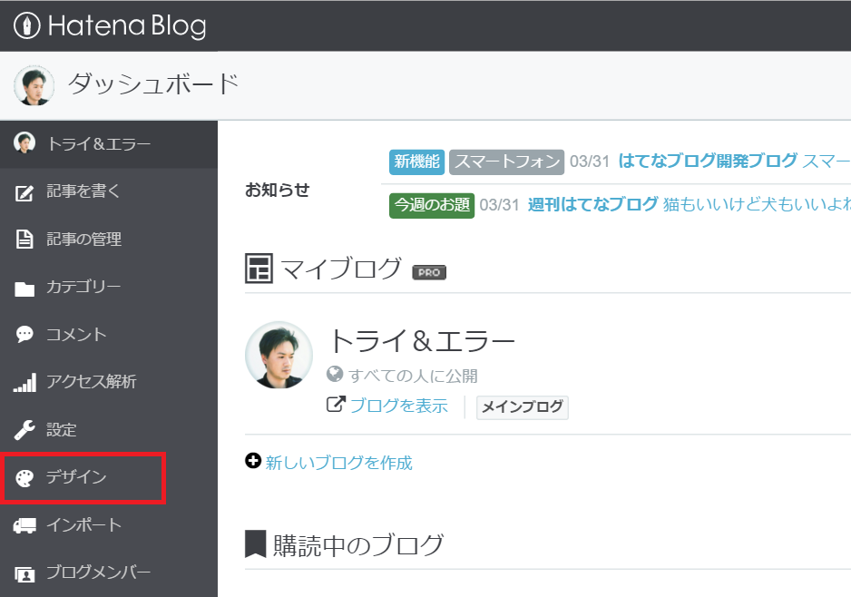The width and height of the screenshot is (851, 597).
Task: Click the ダッシュボード heading text
Action: [153, 84]
